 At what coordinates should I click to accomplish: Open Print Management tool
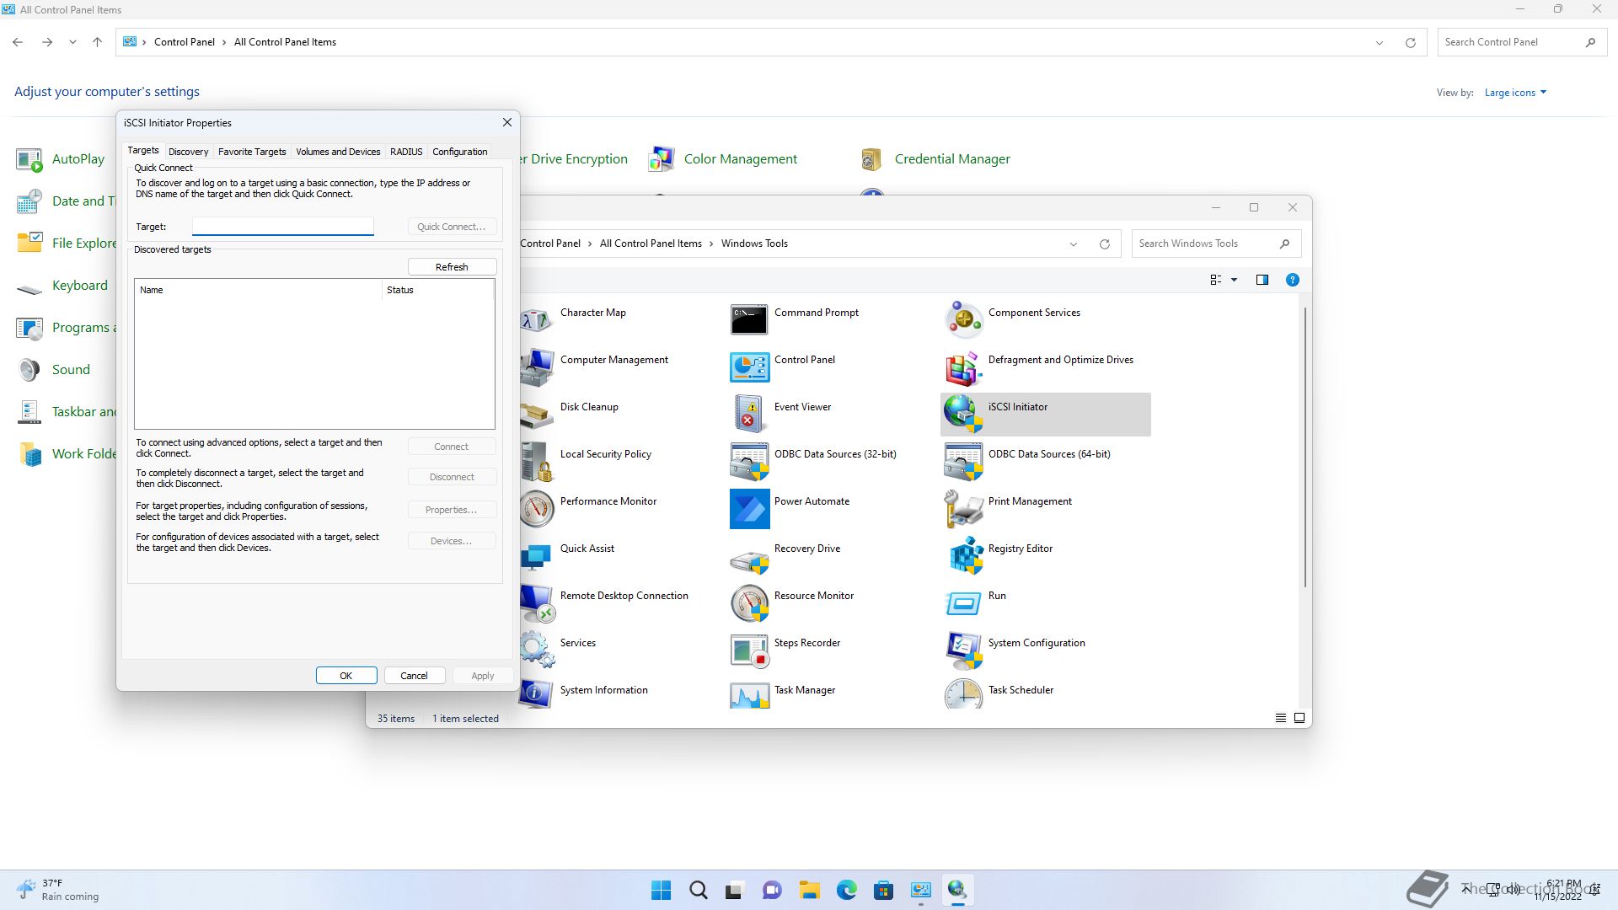1008,508
